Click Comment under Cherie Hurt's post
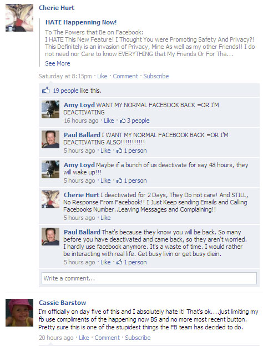Screen dimensions: 263x346 pos(125,76)
